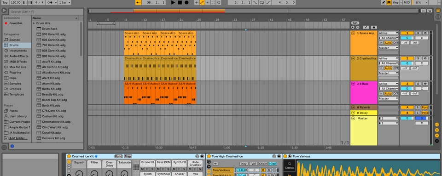Viewport: 442px width, 176px height.
Task: Open Space Arp All Ins input dropdown
Action: pyautogui.click(x=389, y=33)
